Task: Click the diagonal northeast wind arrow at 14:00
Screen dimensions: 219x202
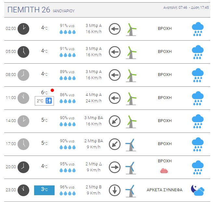Action: tap(115, 121)
